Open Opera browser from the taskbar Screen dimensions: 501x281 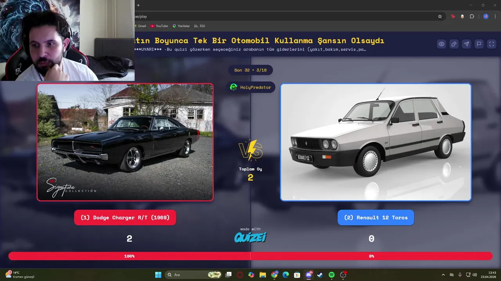pyautogui.click(x=240, y=275)
